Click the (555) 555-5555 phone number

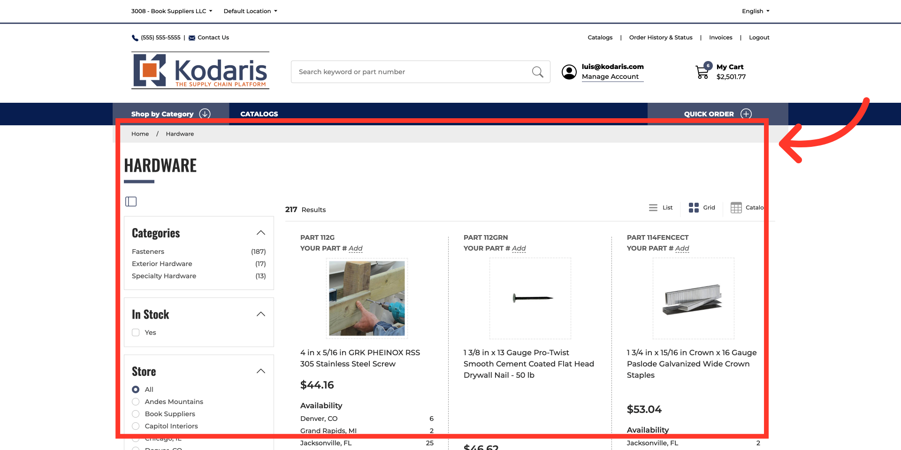pyautogui.click(x=160, y=38)
